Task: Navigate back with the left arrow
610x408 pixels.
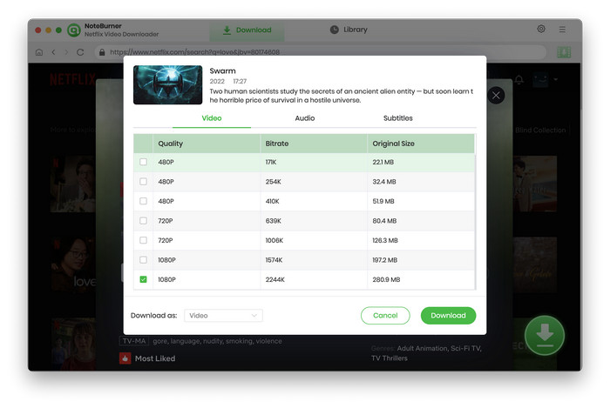Action: pyautogui.click(x=54, y=52)
